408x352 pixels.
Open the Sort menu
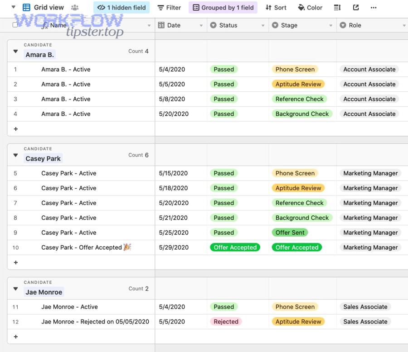(x=276, y=8)
